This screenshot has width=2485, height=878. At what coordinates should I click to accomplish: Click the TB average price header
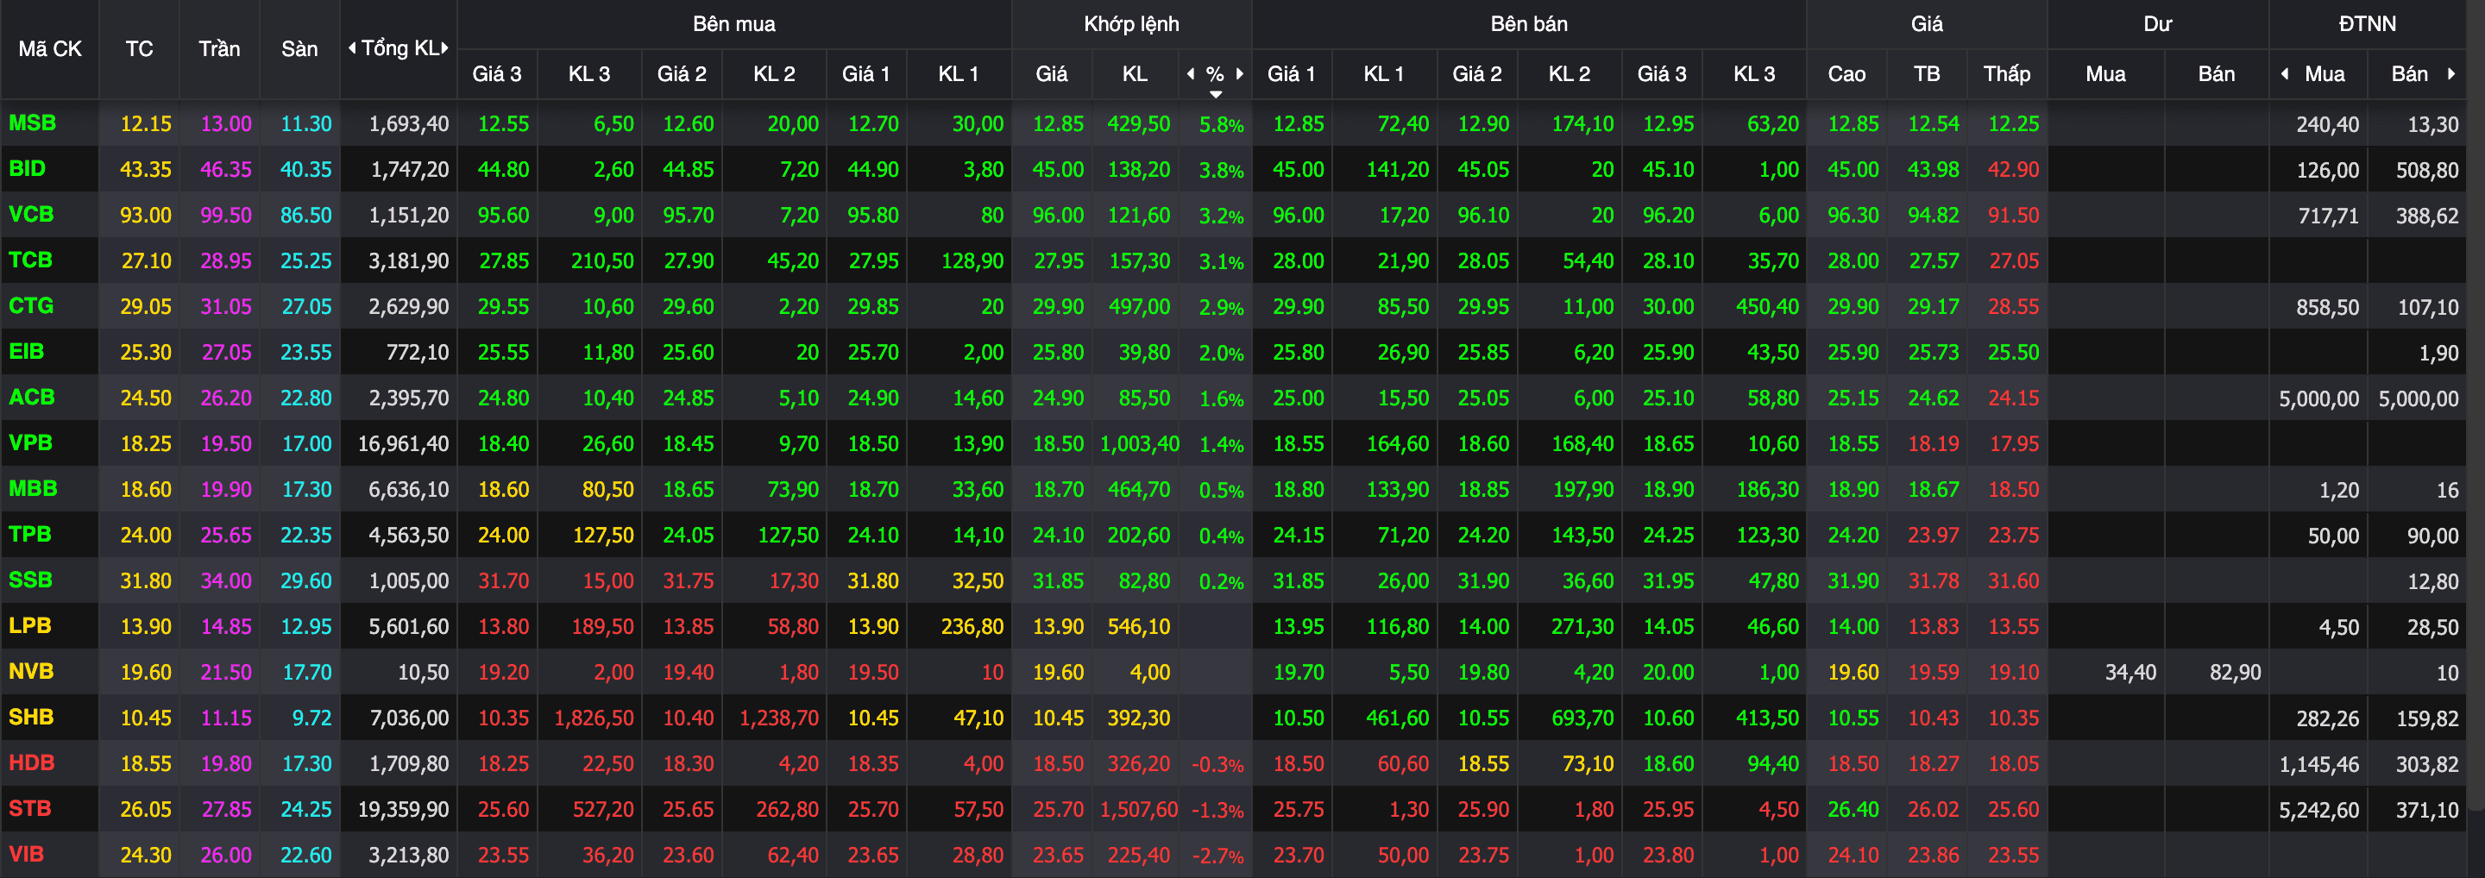coord(1927,73)
